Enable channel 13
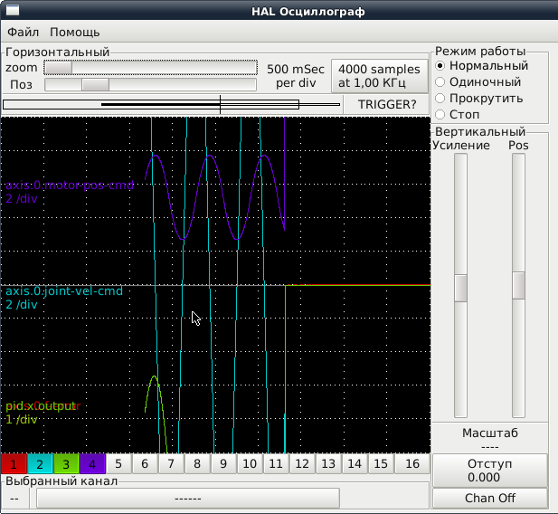Screen dimensions: 558x514 click(x=328, y=463)
